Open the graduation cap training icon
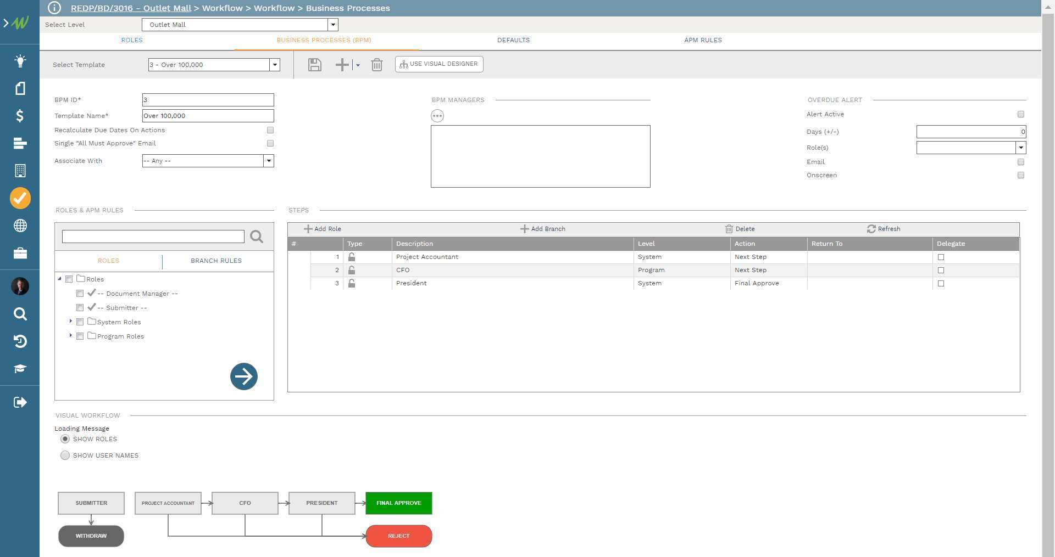This screenshot has width=1055, height=557. [20, 369]
